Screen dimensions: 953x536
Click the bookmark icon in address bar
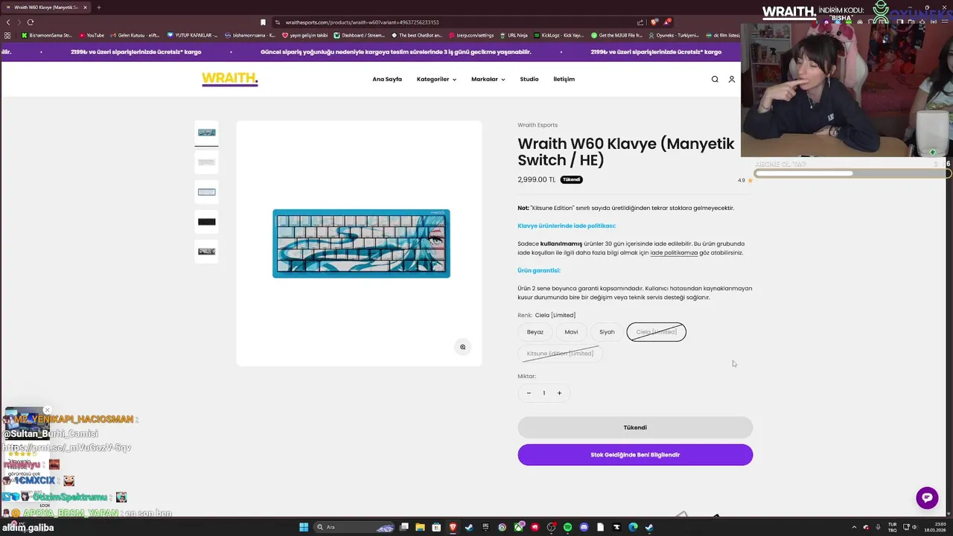coord(263,22)
